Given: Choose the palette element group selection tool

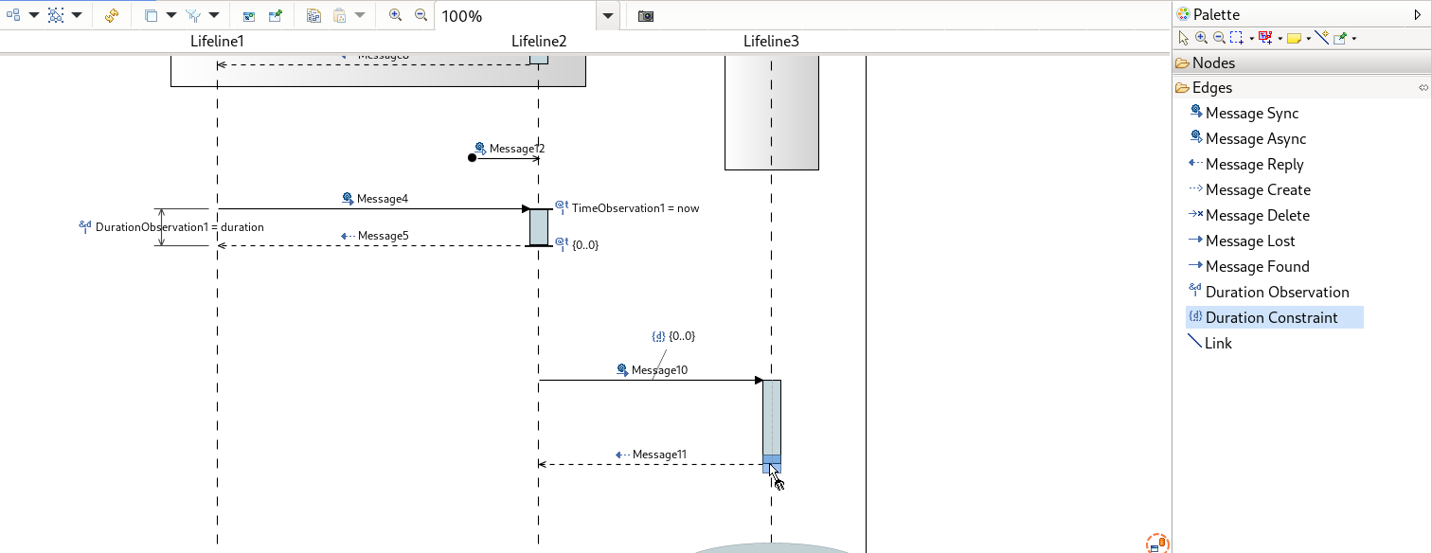Looking at the screenshot, I should pyautogui.click(x=1265, y=38).
